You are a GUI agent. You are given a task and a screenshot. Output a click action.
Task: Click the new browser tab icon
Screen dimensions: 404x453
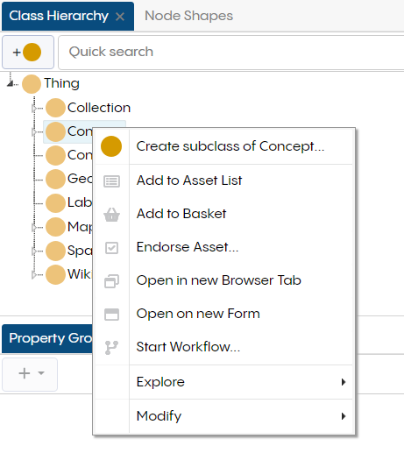[x=111, y=281]
